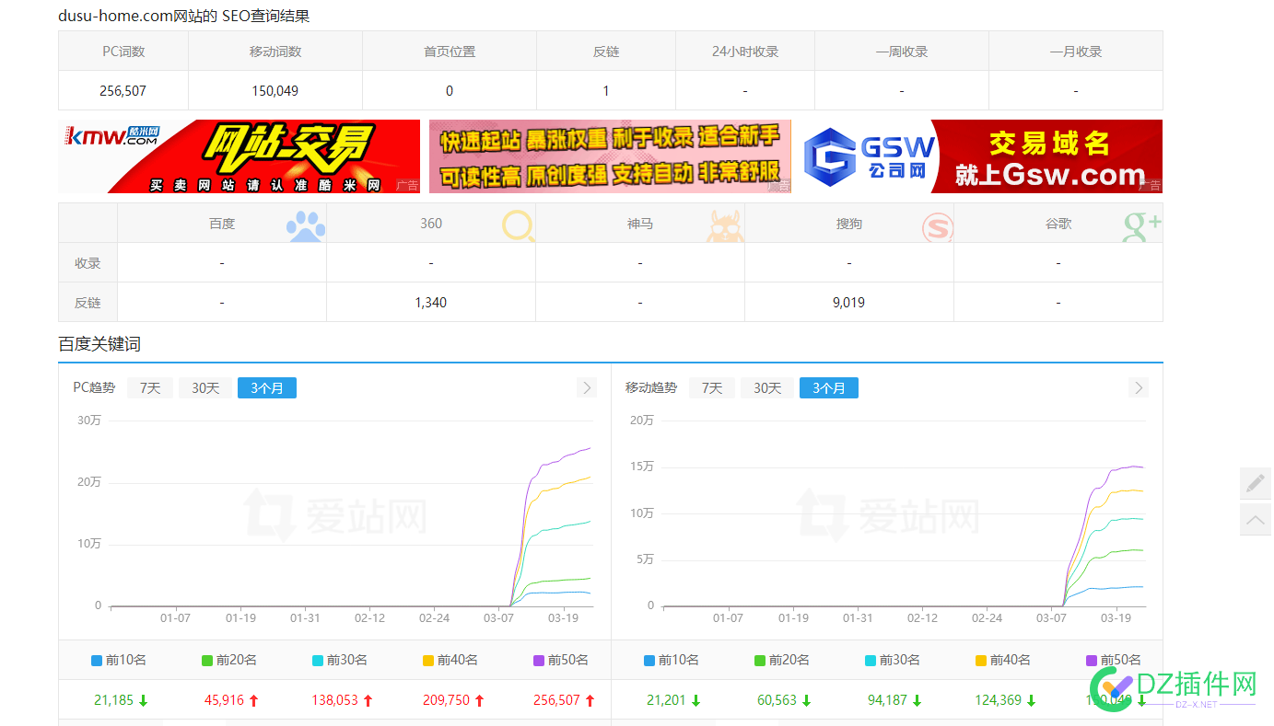This screenshot has height=726, width=1274.
Task: Click the mobile 前30名 value 94,187
Action: (x=887, y=700)
